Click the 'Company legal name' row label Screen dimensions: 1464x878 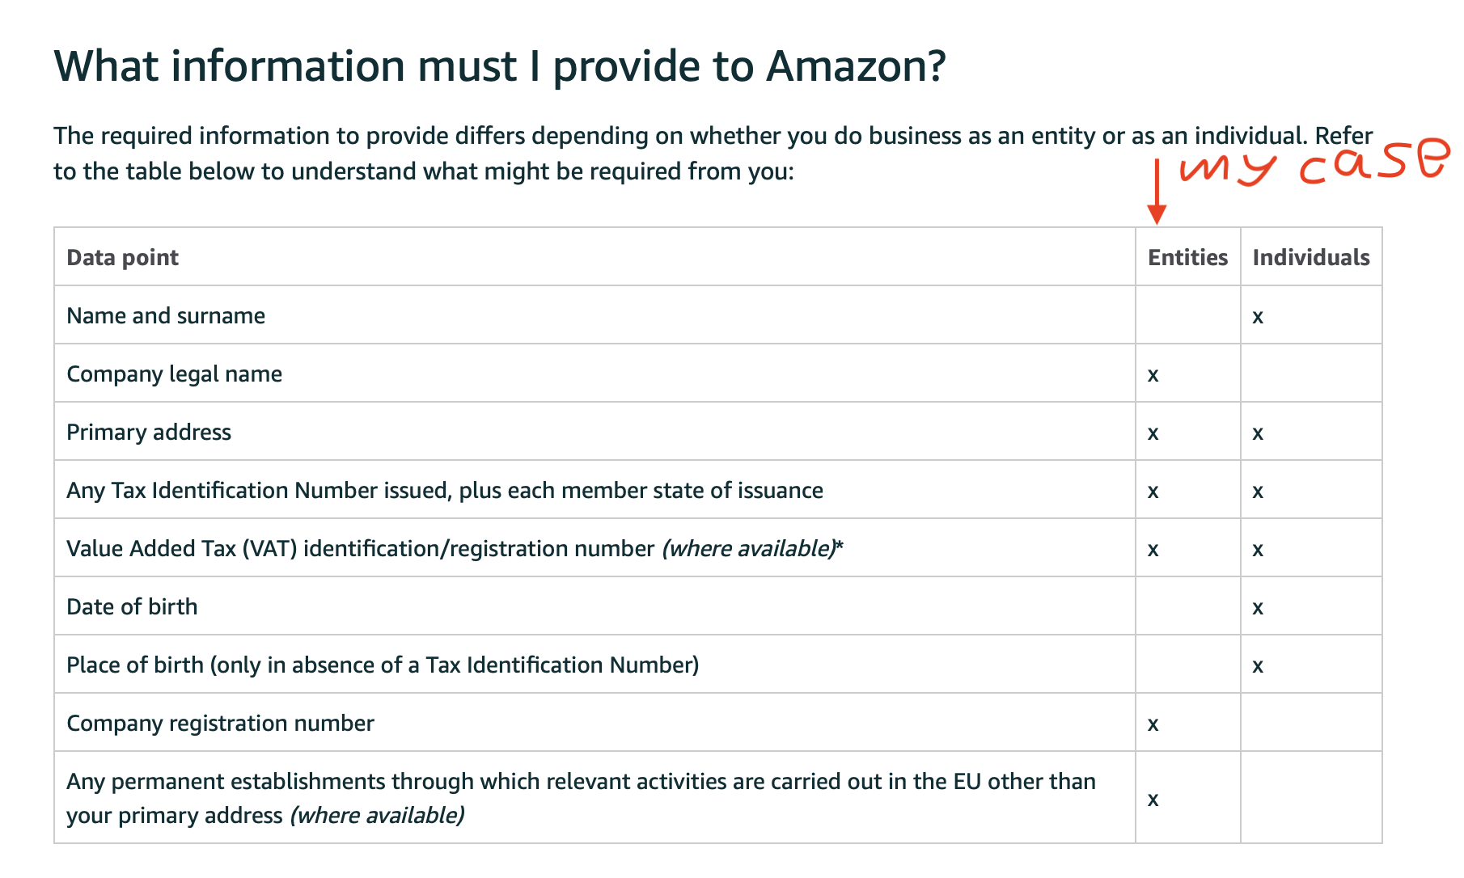(174, 374)
